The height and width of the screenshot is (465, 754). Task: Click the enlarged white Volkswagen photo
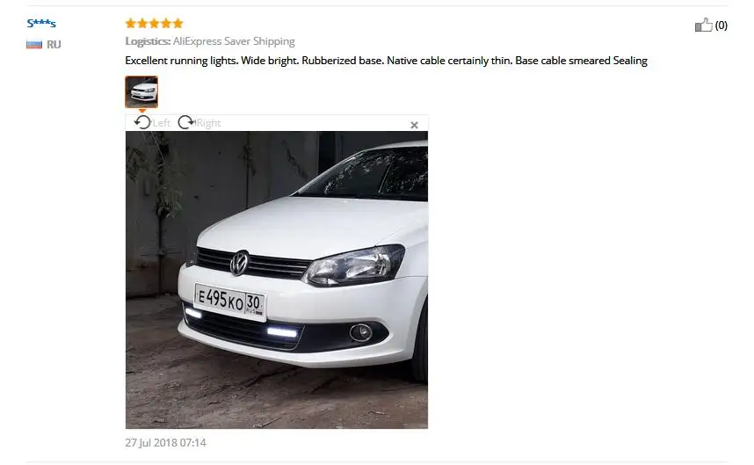pyautogui.click(x=277, y=280)
